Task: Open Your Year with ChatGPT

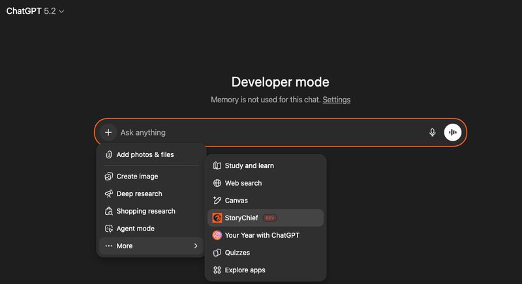Action: point(266,235)
